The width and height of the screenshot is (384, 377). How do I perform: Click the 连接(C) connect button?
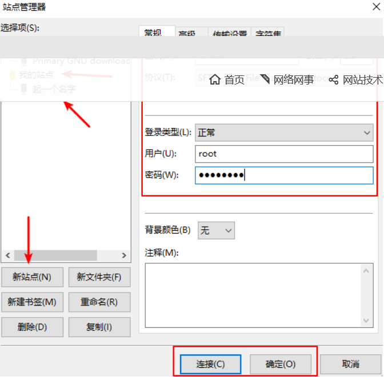pyautogui.click(x=210, y=364)
